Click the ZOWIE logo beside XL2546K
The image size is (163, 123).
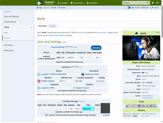pyautogui.click(x=39, y=81)
